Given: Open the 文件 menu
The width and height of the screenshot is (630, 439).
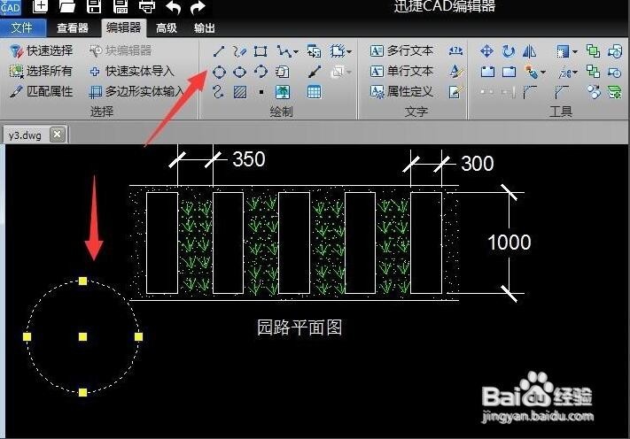Looking at the screenshot, I should 22,27.
